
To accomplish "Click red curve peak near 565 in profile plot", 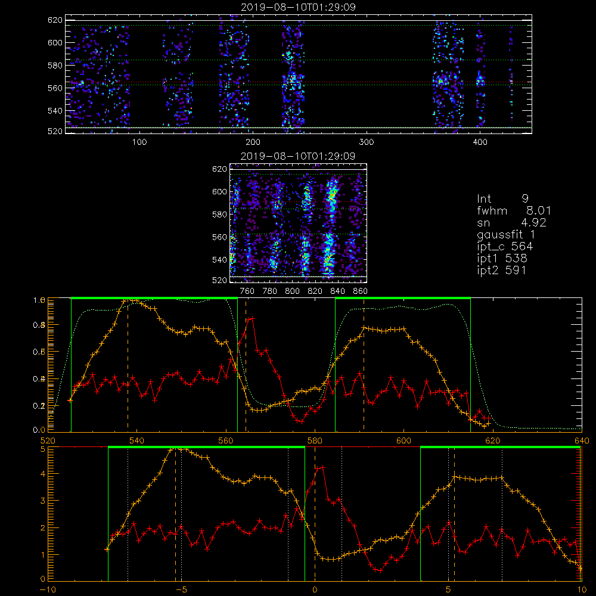I will point(252,318).
